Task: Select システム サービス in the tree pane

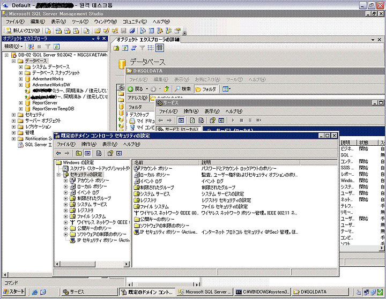Action: pos(92,204)
